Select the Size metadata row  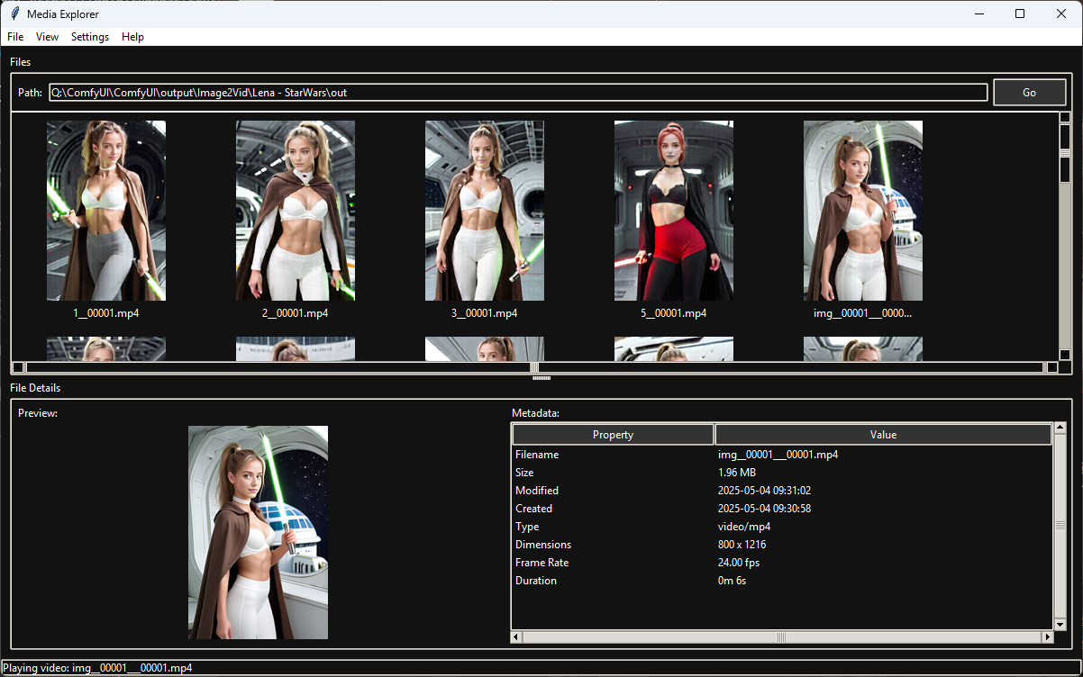(x=781, y=473)
